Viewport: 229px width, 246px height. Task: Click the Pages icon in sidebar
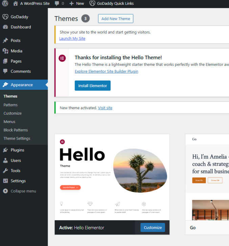pyautogui.click(x=5, y=61)
